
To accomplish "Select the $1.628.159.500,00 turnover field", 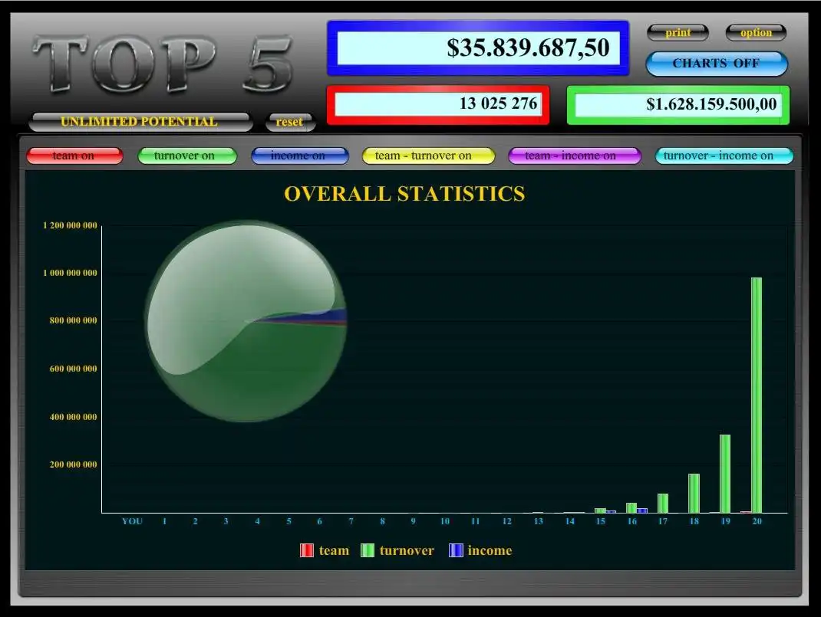I will (678, 105).
